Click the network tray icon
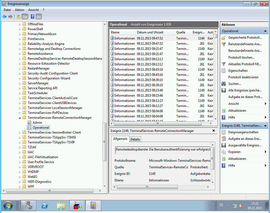Viewport: 270px width, 213px height. (x=235, y=206)
